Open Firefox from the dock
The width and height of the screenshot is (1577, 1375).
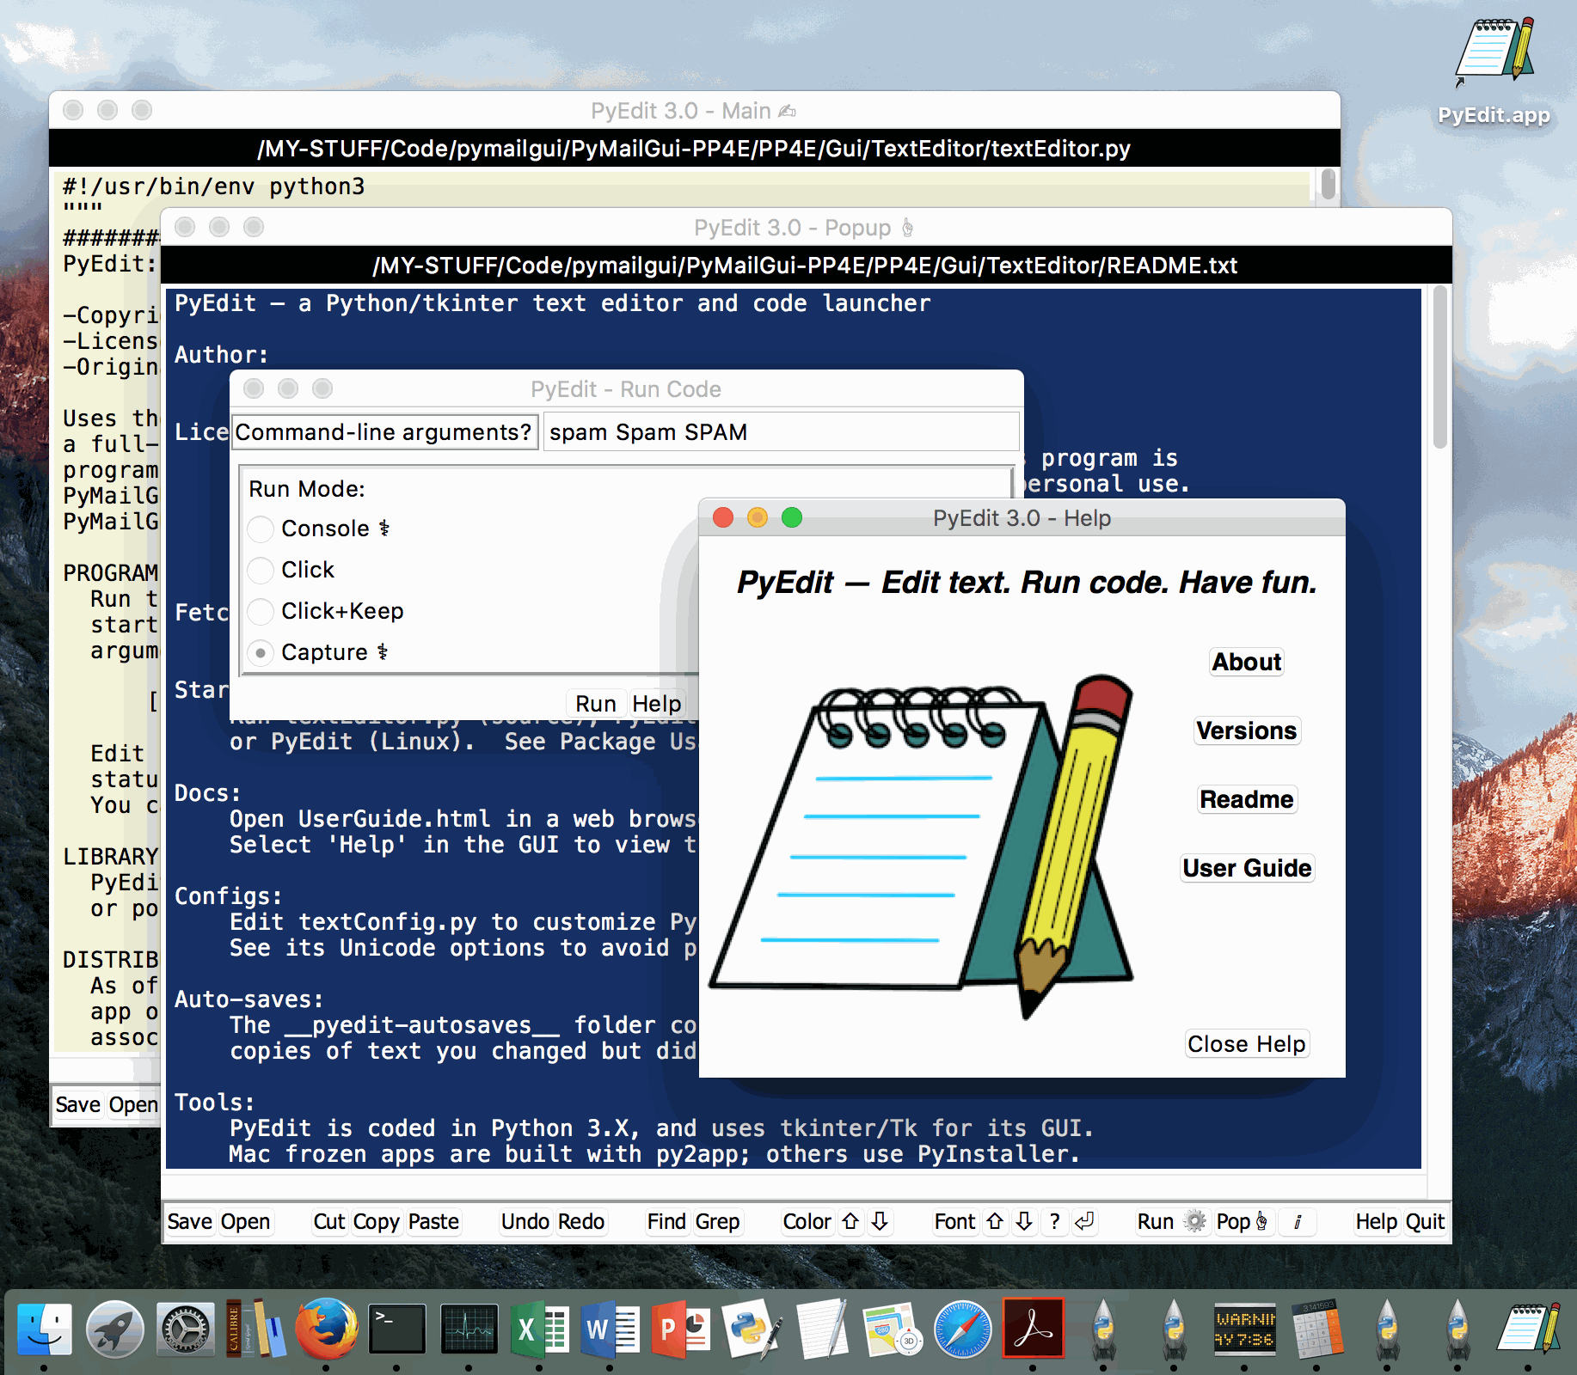pos(326,1328)
